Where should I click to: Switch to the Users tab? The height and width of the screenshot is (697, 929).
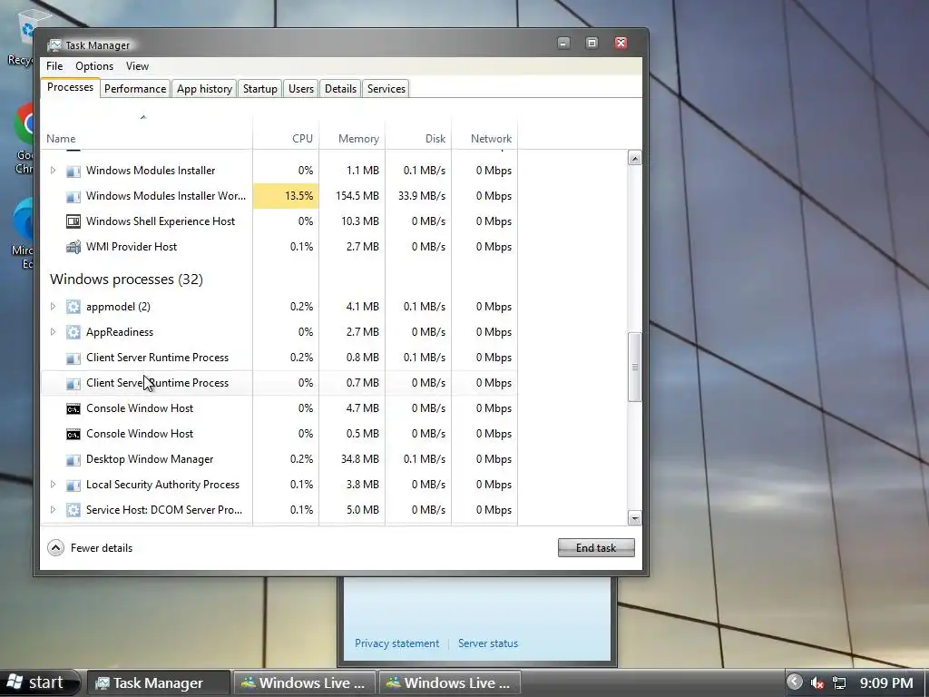click(x=301, y=89)
